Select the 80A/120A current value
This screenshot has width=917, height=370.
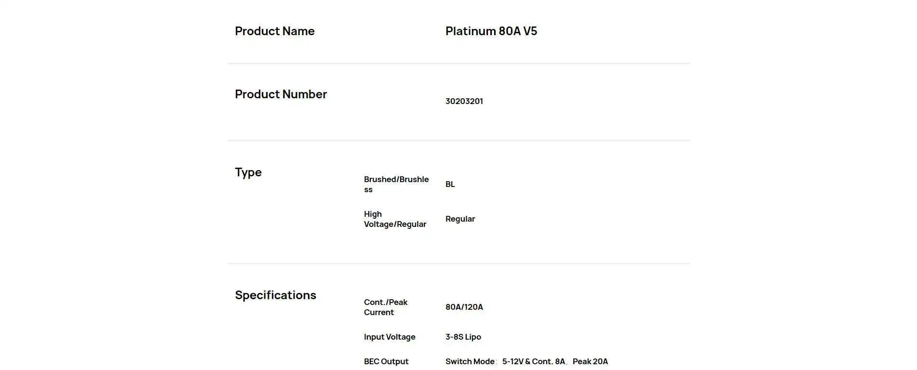point(464,307)
